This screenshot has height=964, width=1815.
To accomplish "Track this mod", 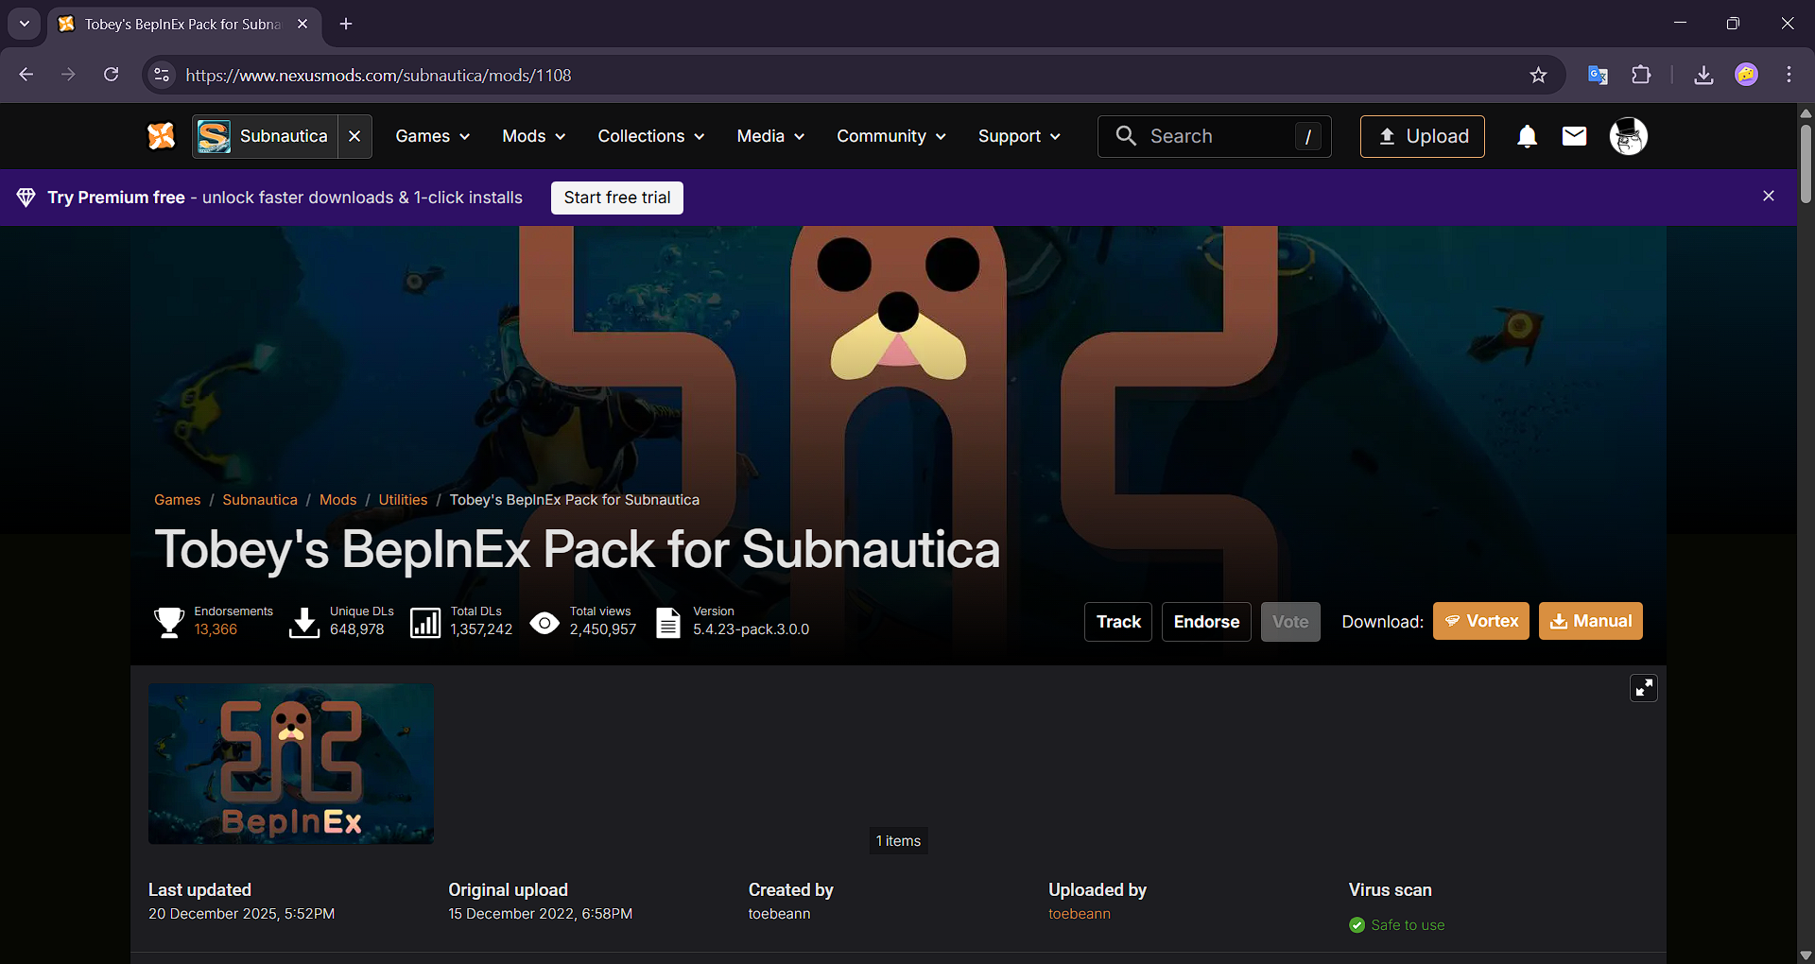I will [x=1118, y=622].
